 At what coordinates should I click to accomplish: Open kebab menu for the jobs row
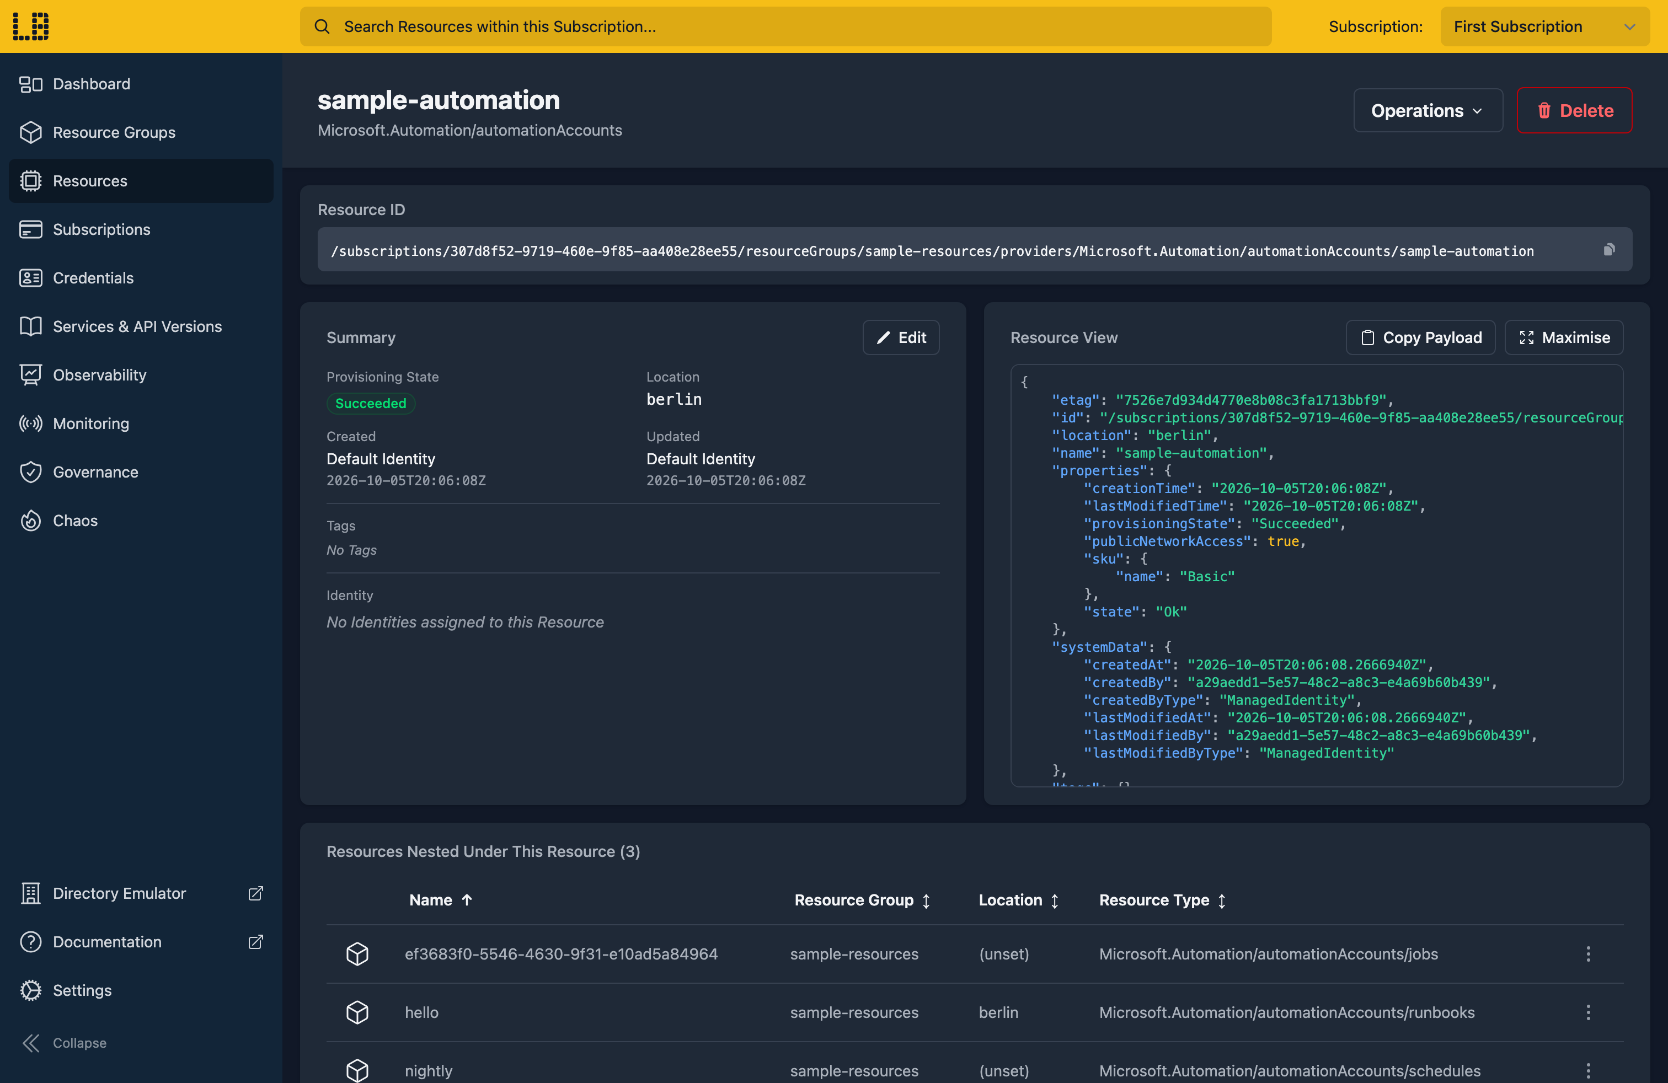(x=1588, y=953)
